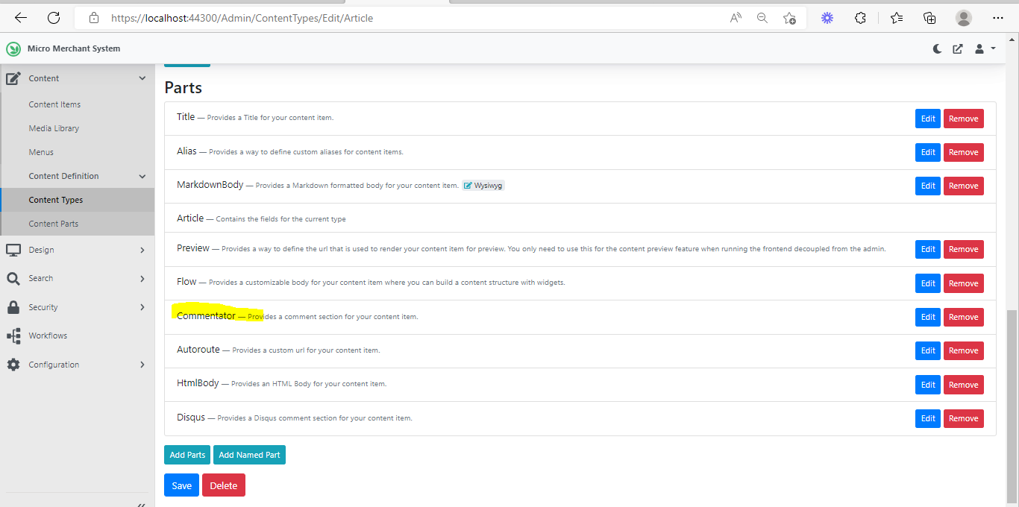Open Configuration using the gear icon
Viewport: 1019px width, 507px height.
(13, 364)
